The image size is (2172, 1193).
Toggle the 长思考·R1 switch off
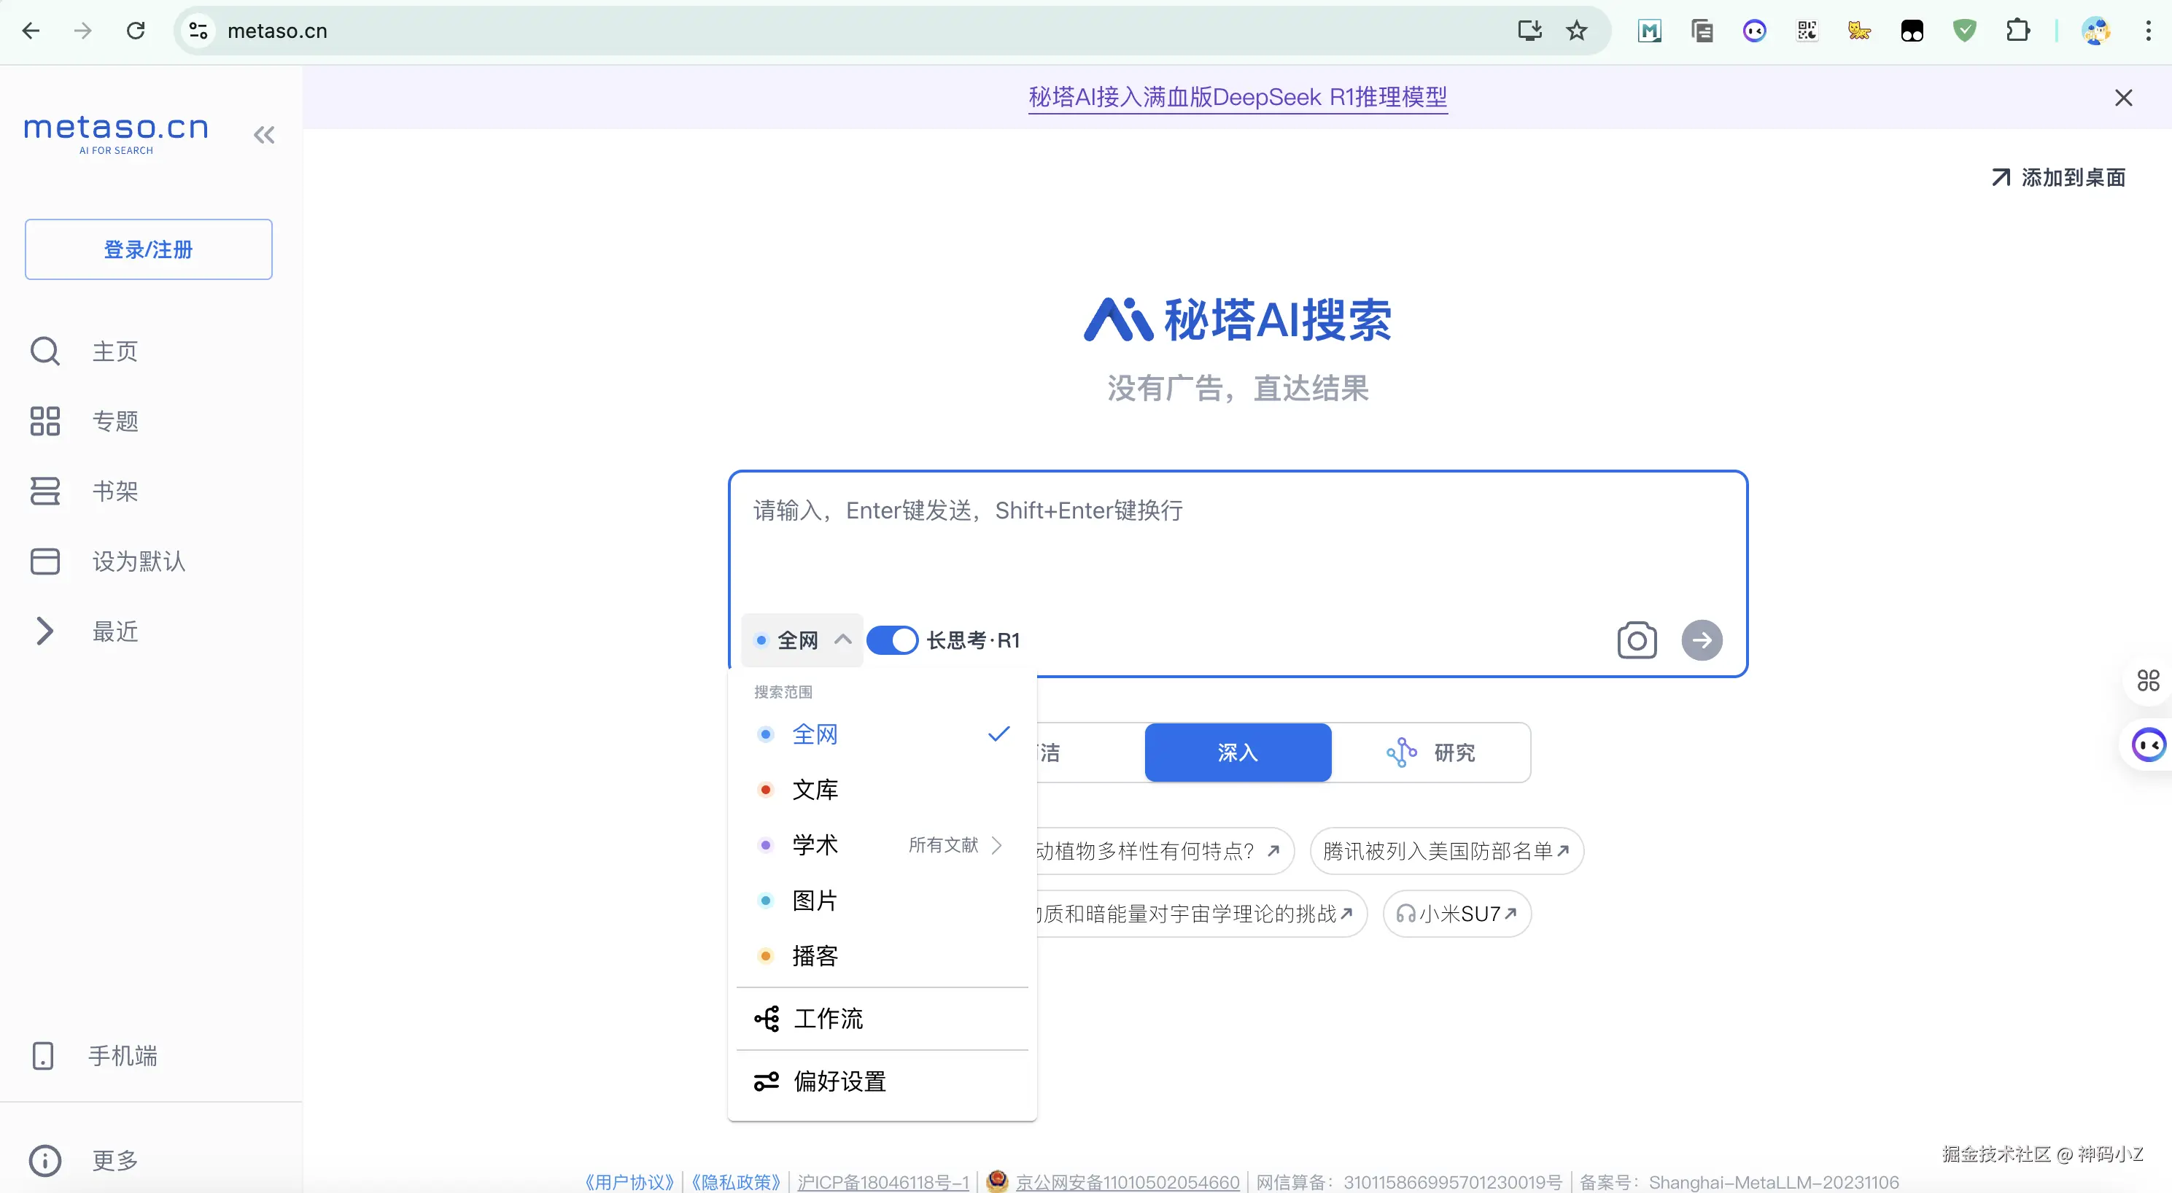(x=892, y=640)
